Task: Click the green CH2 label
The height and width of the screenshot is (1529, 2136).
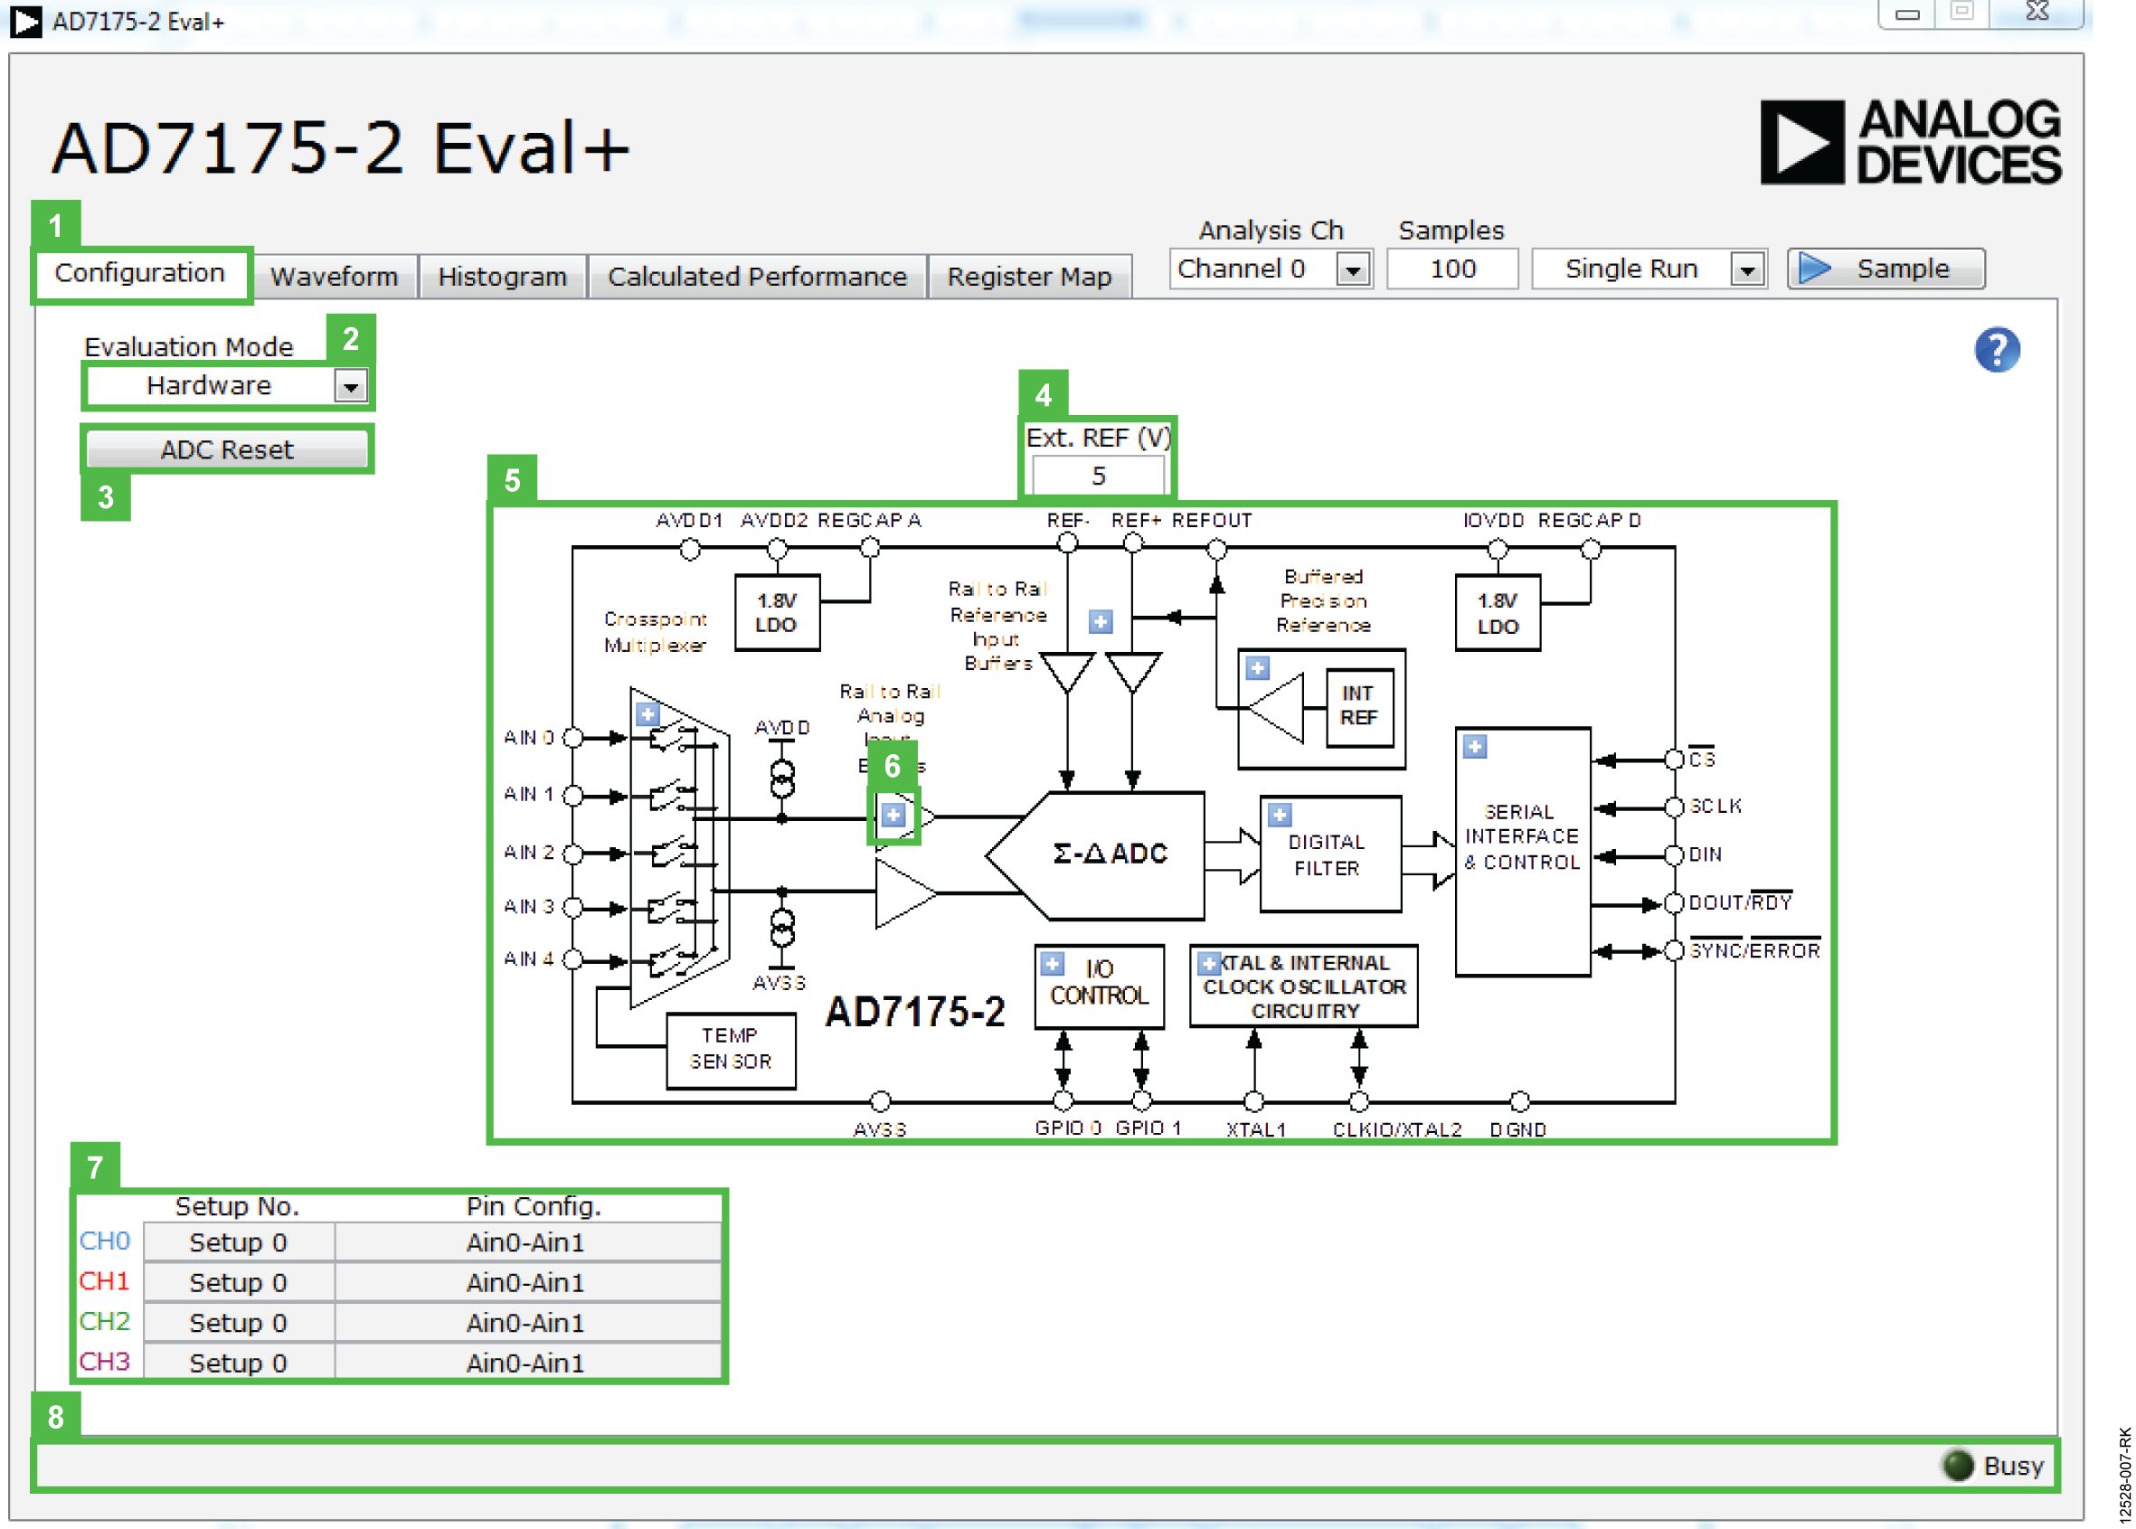Action: (x=105, y=1322)
